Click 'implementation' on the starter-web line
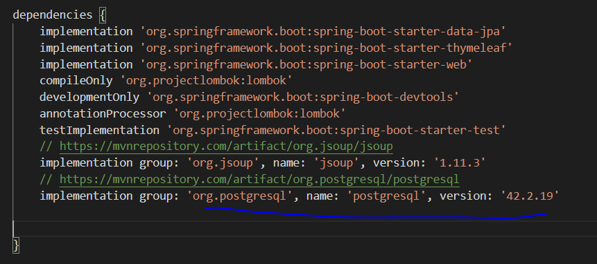The image size is (597, 264). [86, 64]
